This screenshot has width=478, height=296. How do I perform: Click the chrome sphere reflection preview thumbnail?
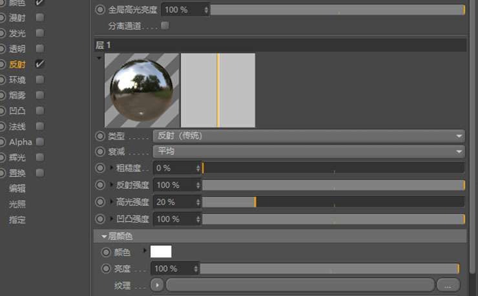point(142,90)
